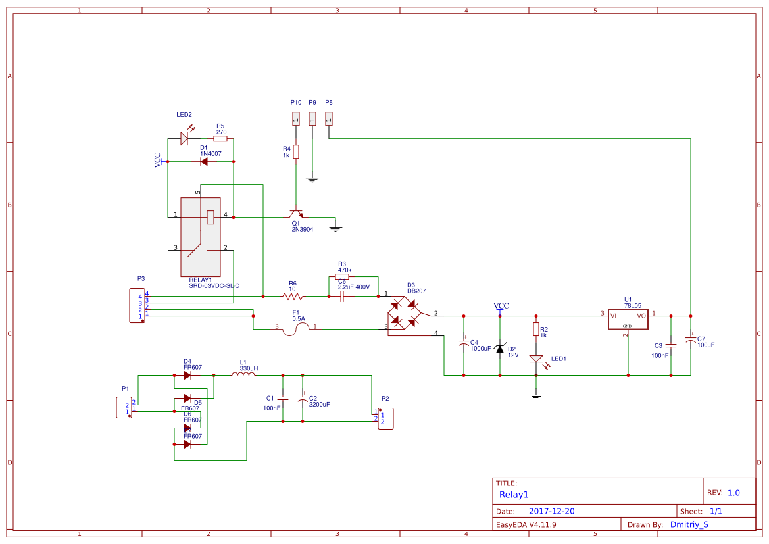769x544 pixels.
Task: Click the Dmitriy_S drawn-by name
Action: pyautogui.click(x=690, y=524)
